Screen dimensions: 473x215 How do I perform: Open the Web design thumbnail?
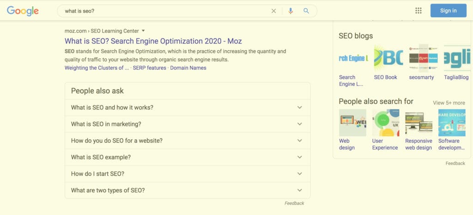[x=352, y=123]
